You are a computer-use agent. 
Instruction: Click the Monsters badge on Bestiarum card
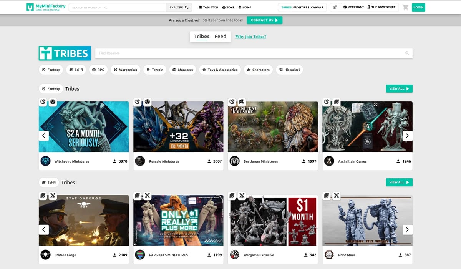click(242, 102)
